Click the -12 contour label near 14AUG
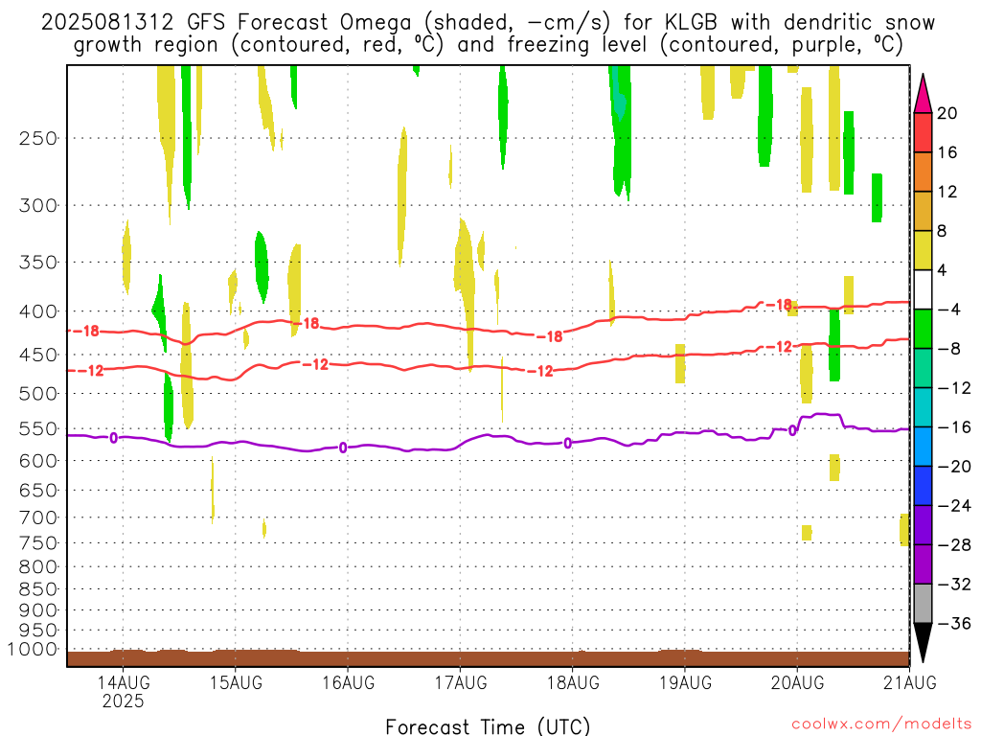Image resolution: width=981 pixels, height=736 pixels. [x=91, y=371]
